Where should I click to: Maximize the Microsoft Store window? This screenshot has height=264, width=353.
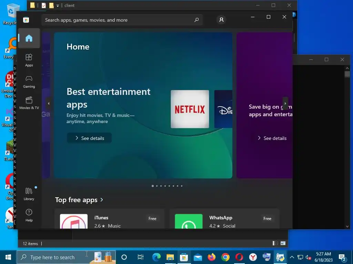(268, 17)
